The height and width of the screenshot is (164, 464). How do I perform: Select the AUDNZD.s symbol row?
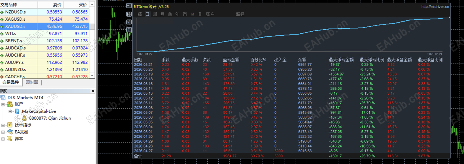coord(45,70)
